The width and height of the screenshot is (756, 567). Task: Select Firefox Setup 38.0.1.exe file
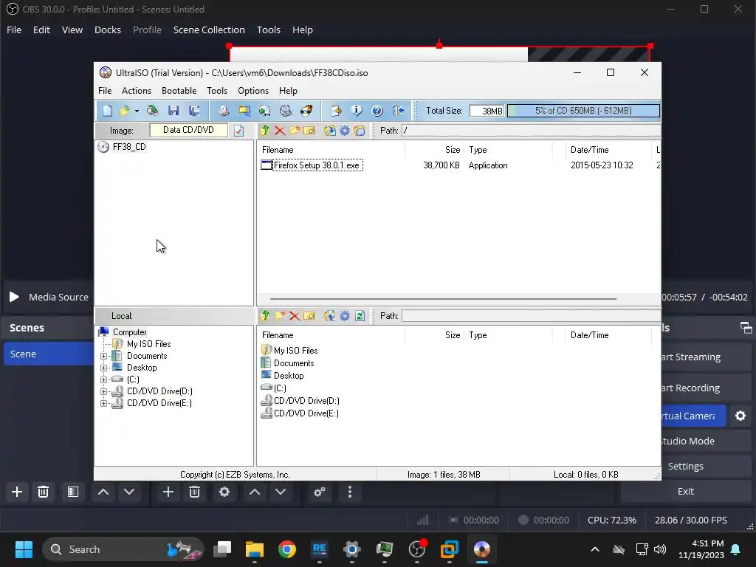click(316, 165)
